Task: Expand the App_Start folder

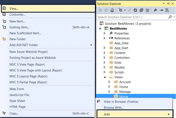Action: click(104, 48)
